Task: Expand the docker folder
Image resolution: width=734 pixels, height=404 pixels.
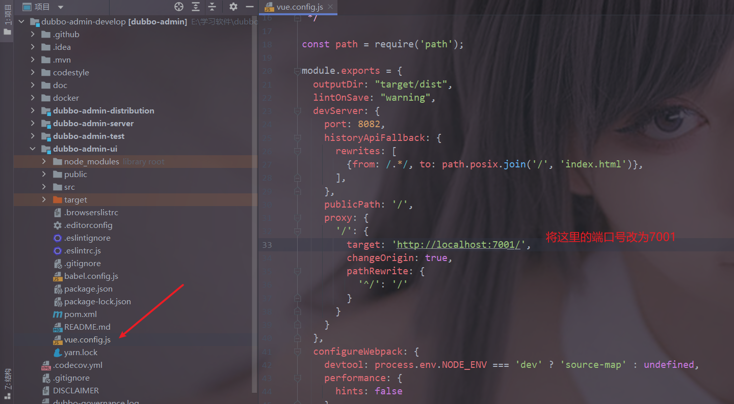Action: 33,98
